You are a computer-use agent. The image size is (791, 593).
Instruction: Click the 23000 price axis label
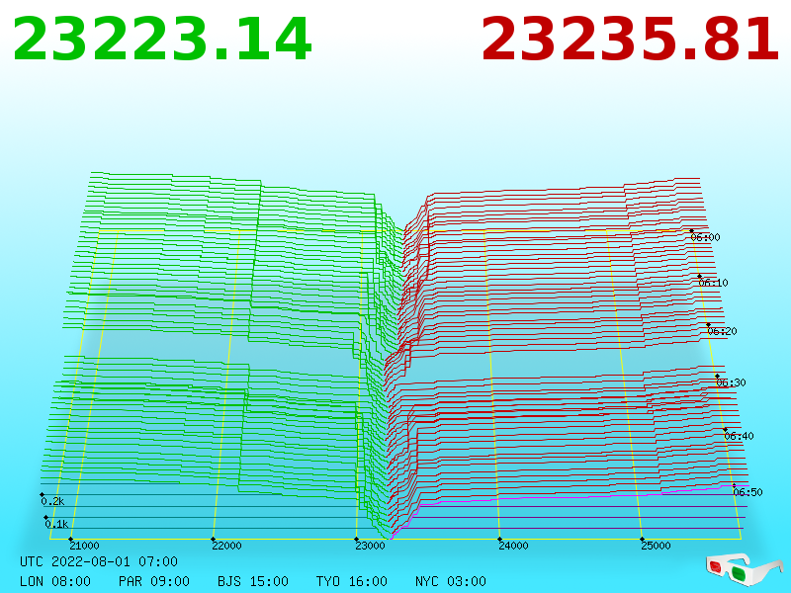[x=370, y=546]
